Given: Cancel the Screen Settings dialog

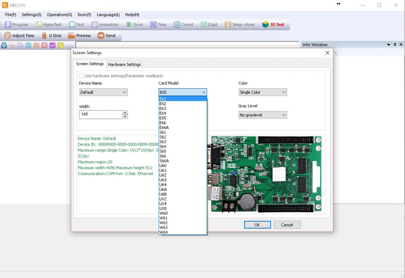Looking at the screenshot, I should pos(287,225).
